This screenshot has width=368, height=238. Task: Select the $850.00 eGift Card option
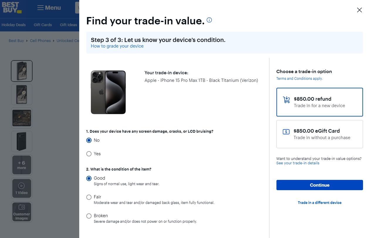320,134
